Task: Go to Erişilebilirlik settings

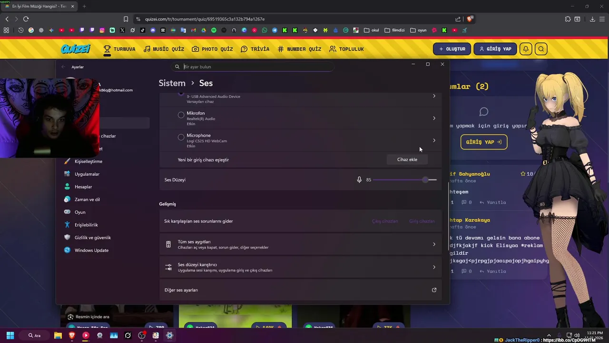Action: (86, 225)
